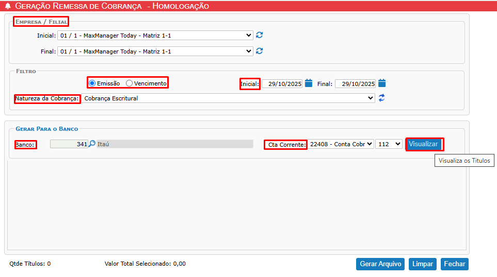Viewport: 497px width, 277px height.
Task: Open the Inicial date calendar picker
Action: click(309, 83)
